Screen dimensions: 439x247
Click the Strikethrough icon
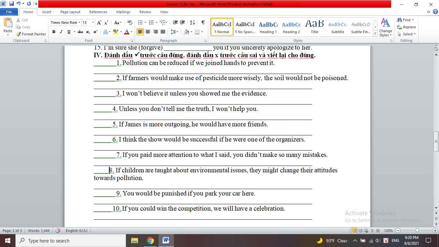pos(80,32)
